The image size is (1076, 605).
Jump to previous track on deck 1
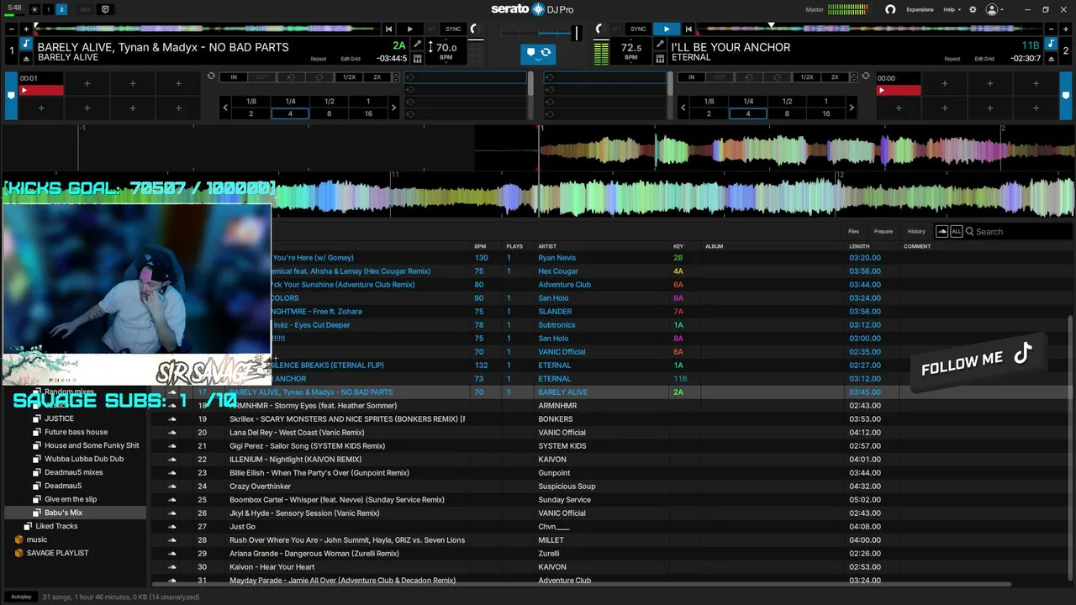(x=388, y=29)
